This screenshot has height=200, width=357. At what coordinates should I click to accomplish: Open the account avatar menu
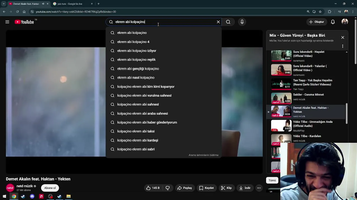pyautogui.click(x=345, y=22)
